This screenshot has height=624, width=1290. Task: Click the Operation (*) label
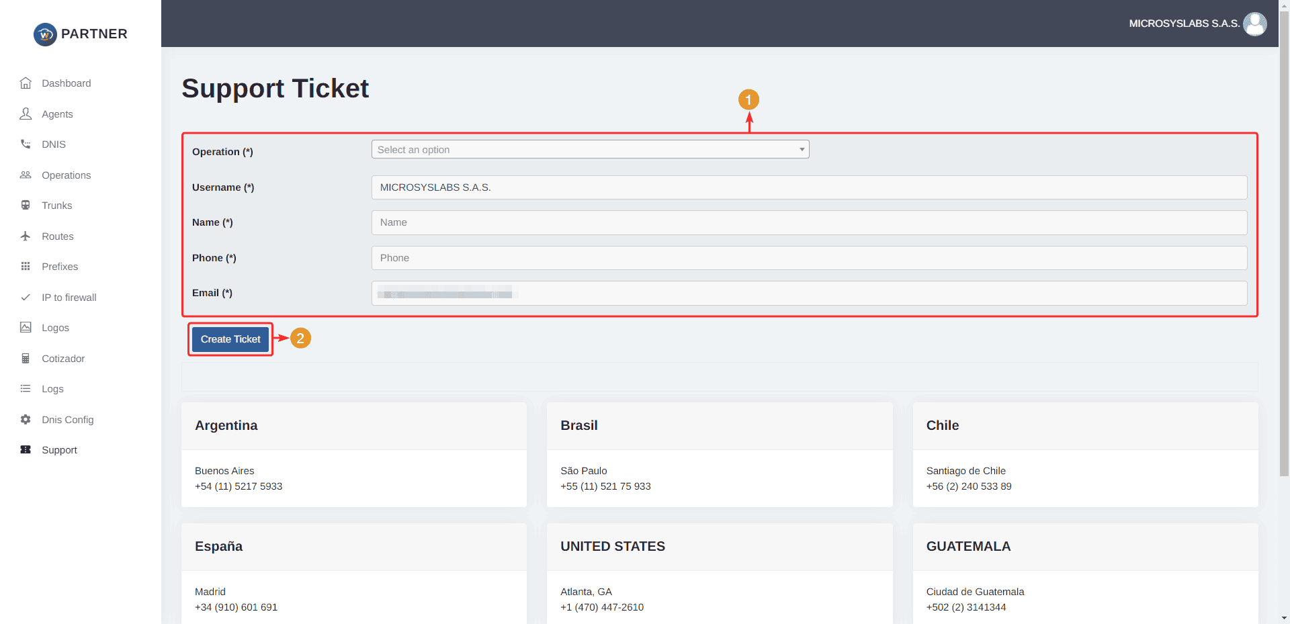222,152
